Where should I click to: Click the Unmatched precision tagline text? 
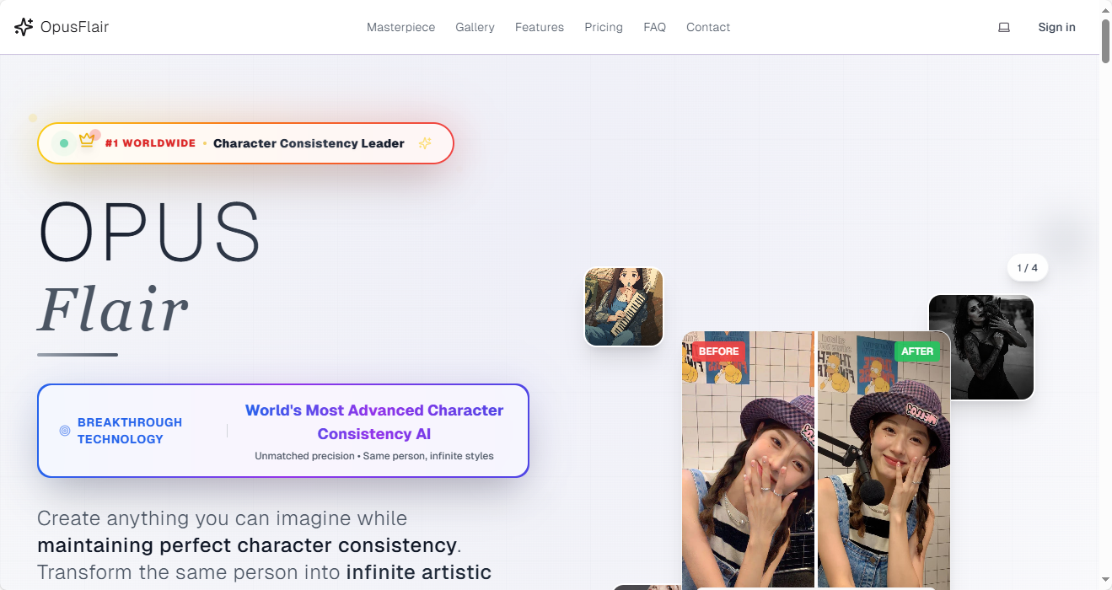pos(374,456)
